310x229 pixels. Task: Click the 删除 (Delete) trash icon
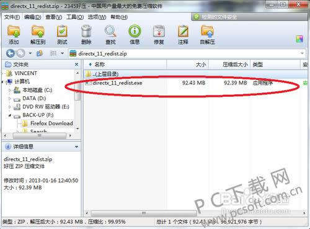(86, 35)
